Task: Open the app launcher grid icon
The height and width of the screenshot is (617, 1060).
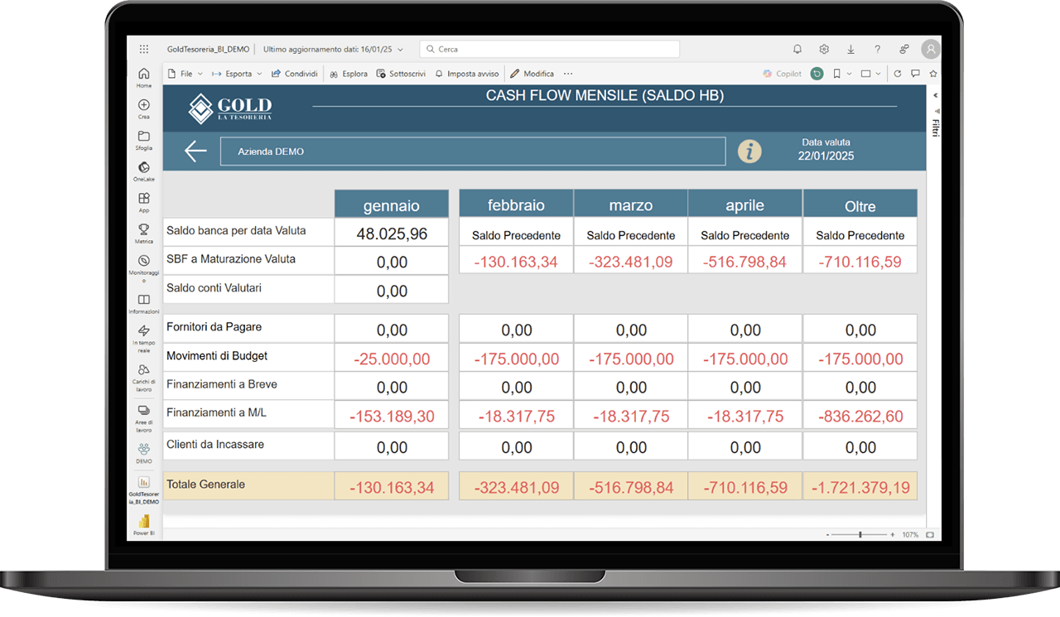Action: pos(144,50)
